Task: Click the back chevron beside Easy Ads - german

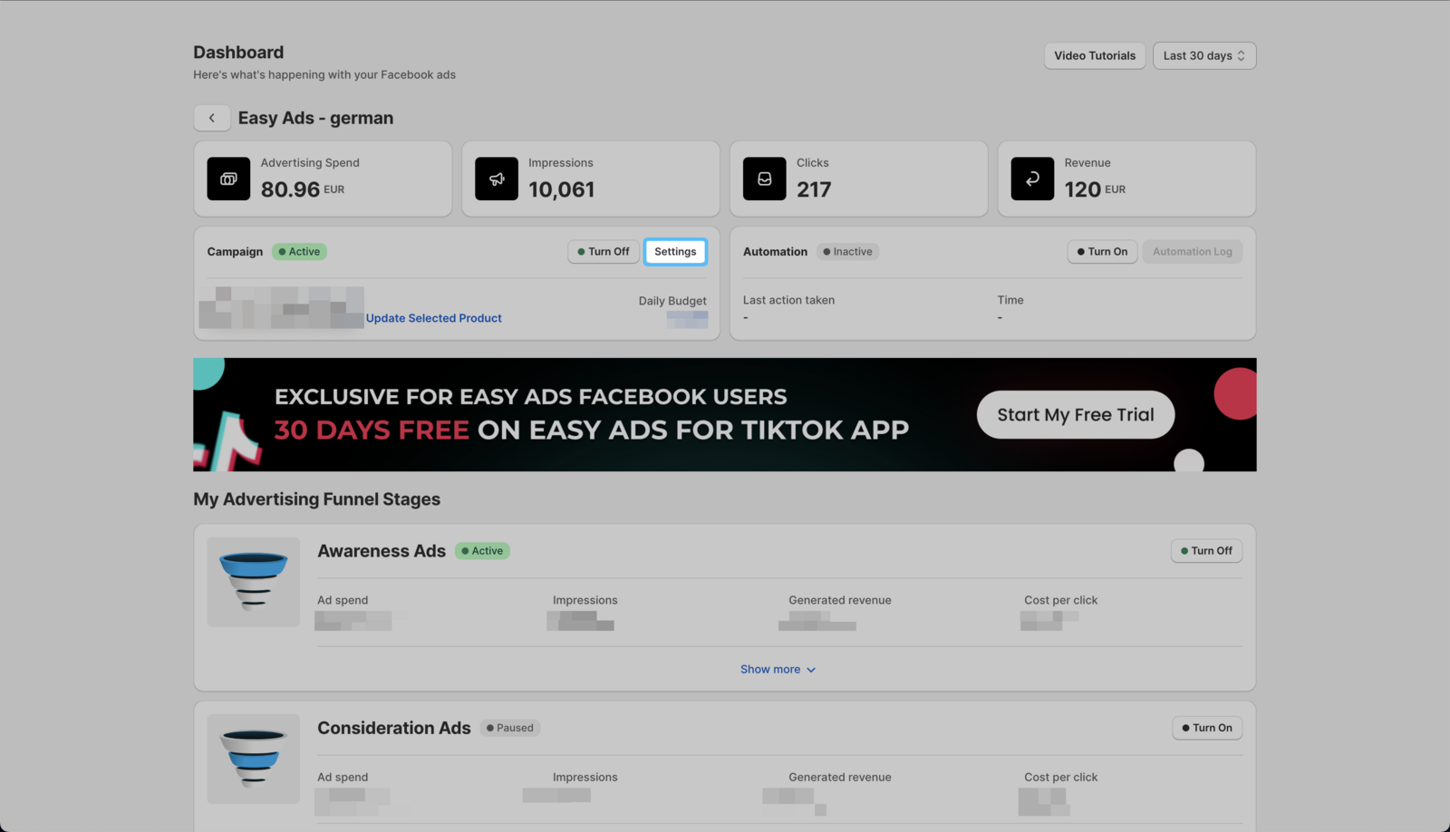Action: pyautogui.click(x=211, y=118)
